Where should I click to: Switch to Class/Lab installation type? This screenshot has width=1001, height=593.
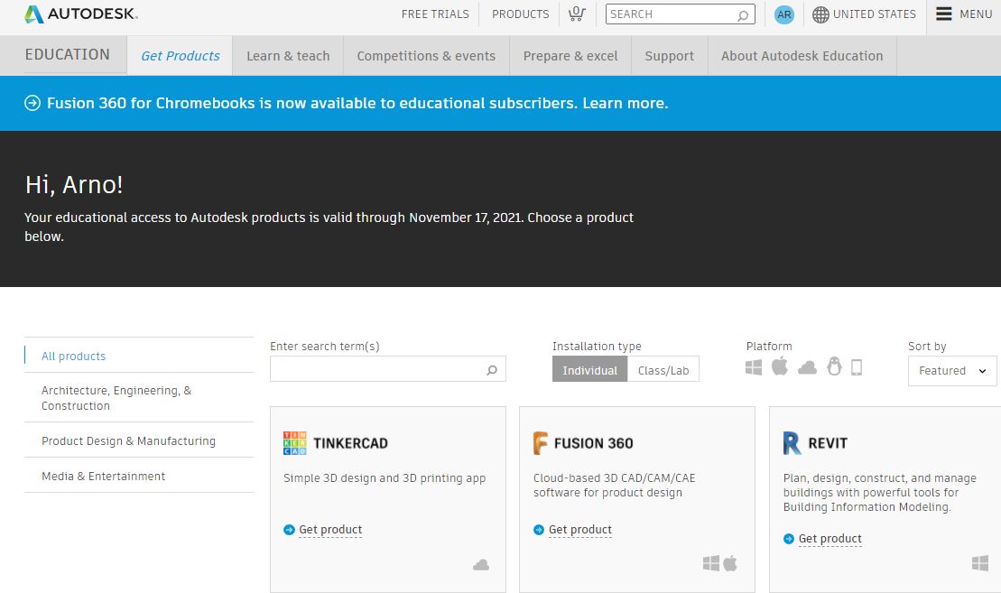[663, 370]
